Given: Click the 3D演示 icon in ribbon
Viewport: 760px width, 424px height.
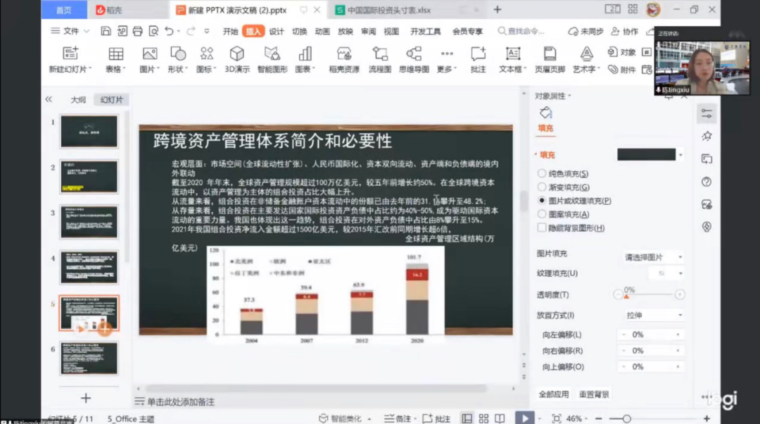Looking at the screenshot, I should [237, 54].
